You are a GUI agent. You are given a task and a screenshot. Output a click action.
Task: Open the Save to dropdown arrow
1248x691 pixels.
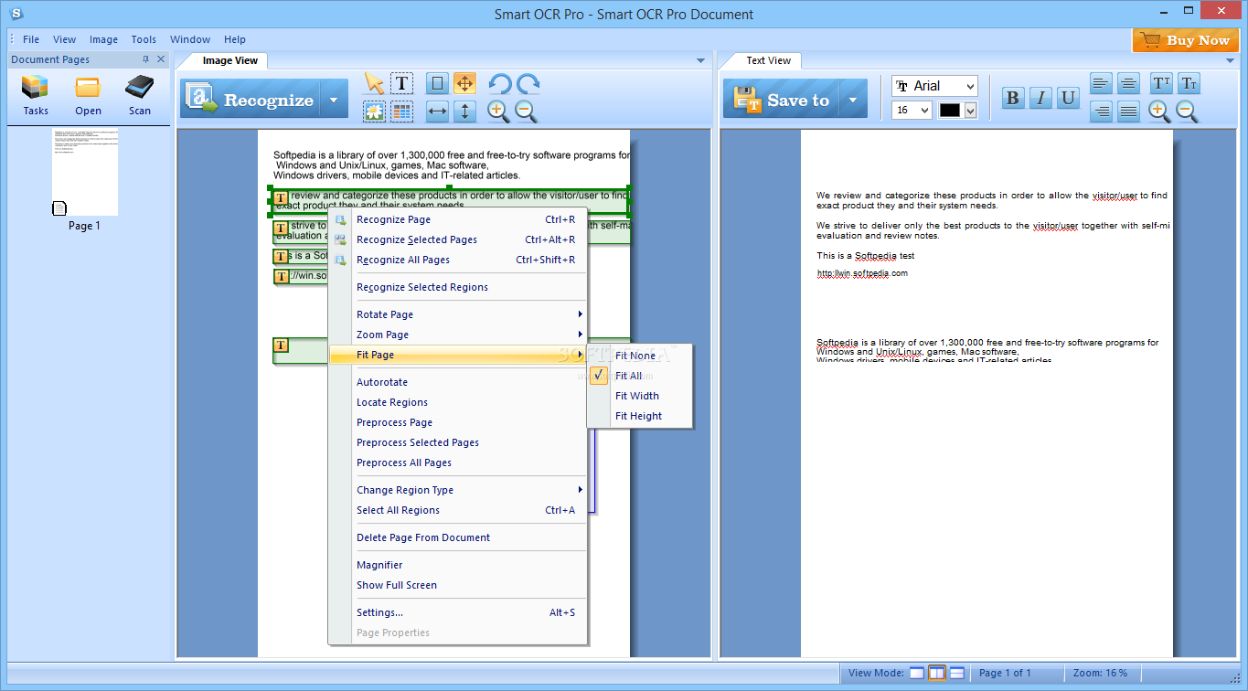coord(854,101)
